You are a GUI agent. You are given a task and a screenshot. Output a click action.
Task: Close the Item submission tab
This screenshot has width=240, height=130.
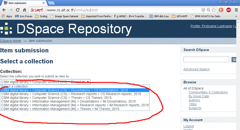tap(43, 3)
